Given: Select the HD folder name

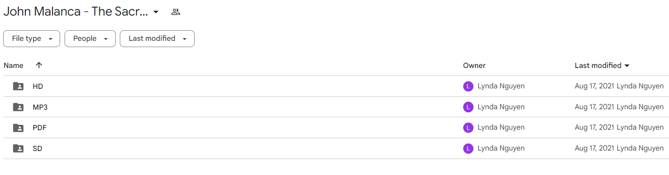Looking at the screenshot, I should (38, 86).
